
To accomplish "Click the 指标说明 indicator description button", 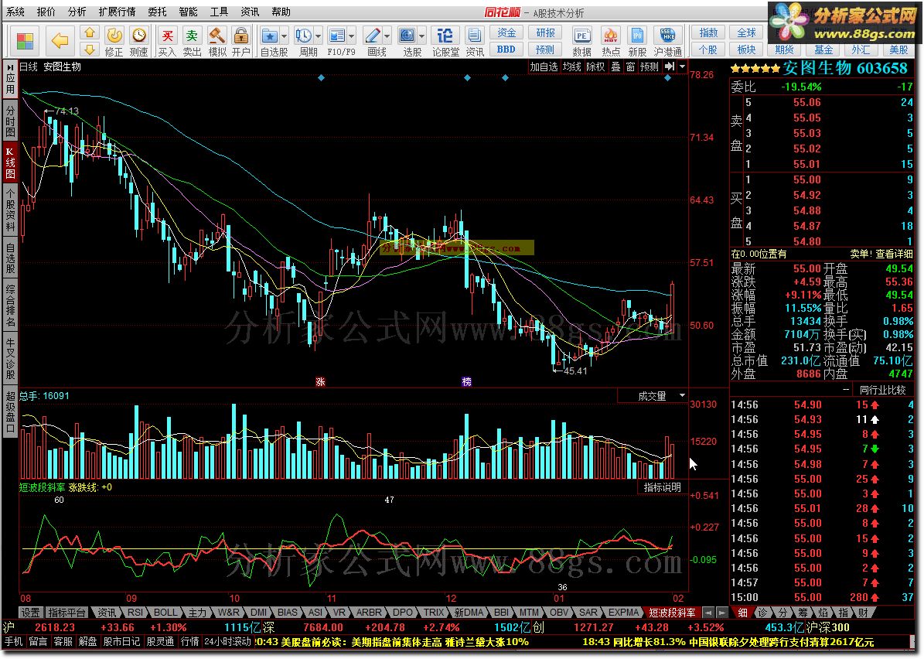I will pos(663,487).
